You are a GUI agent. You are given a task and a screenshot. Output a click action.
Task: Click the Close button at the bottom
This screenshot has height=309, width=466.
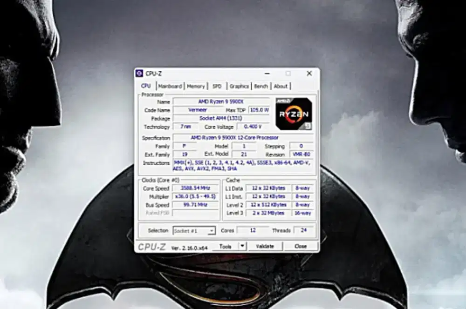coord(301,246)
